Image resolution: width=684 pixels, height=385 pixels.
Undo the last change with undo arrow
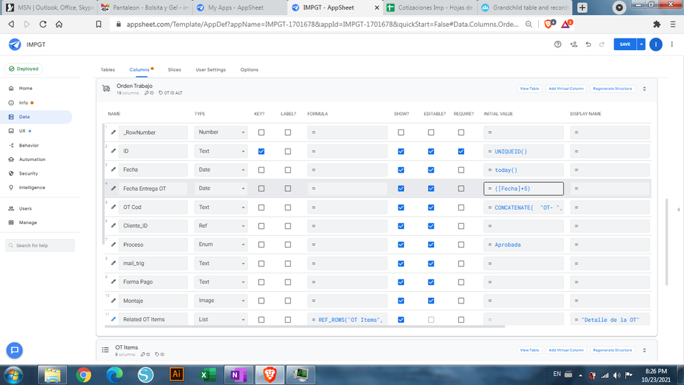588,44
